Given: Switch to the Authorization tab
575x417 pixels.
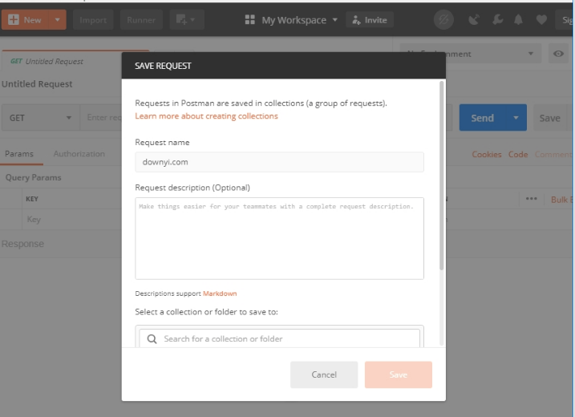Looking at the screenshot, I should 79,154.
